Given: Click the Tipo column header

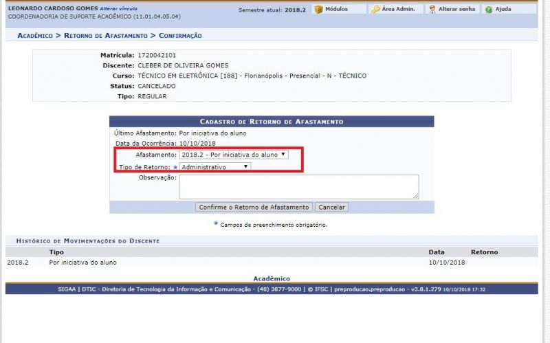Looking at the screenshot, I should tap(56, 252).
